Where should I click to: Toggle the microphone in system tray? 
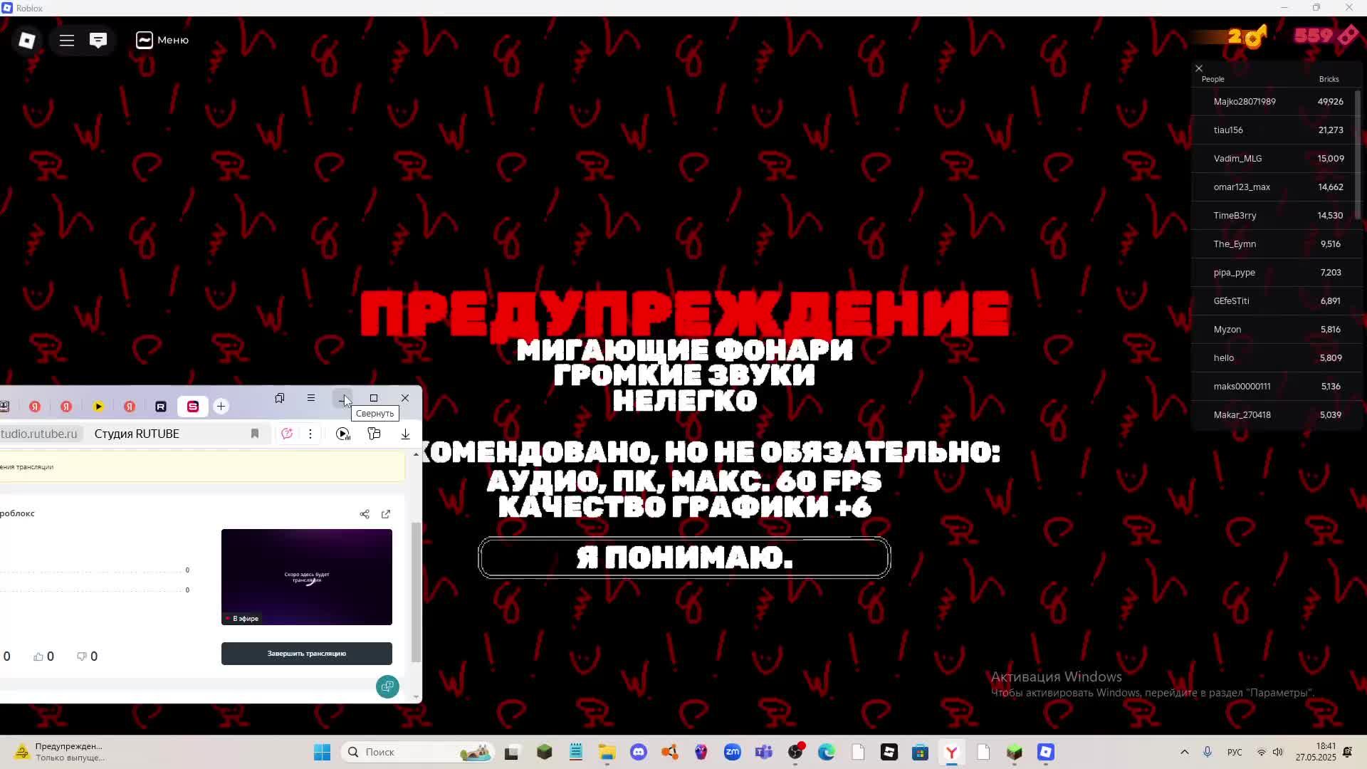(1208, 752)
